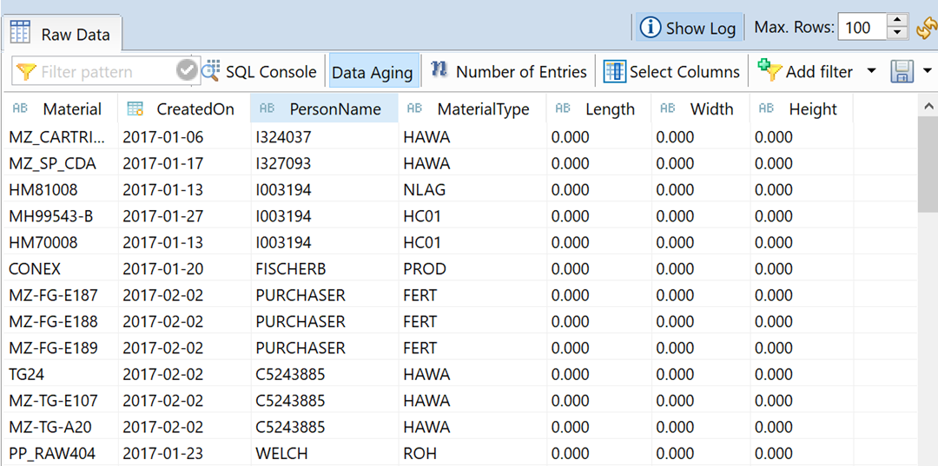Open the dropdown arrow next to save icon
Image resolution: width=938 pixels, height=466 pixels.
928,71
